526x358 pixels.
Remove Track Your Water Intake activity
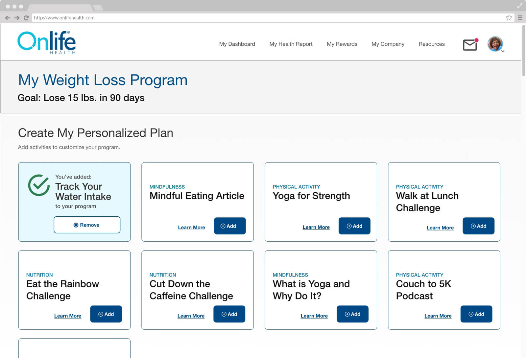click(87, 225)
